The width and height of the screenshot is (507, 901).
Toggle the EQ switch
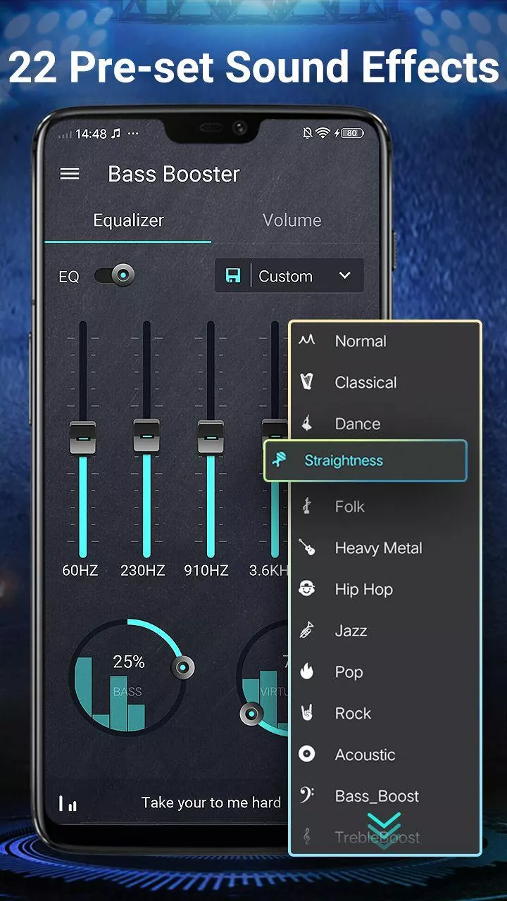114,276
